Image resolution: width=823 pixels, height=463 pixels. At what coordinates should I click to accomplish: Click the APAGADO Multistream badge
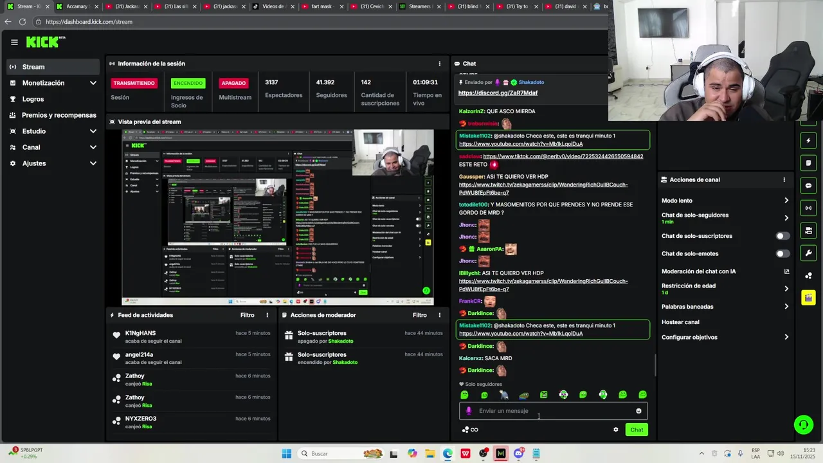click(x=233, y=83)
